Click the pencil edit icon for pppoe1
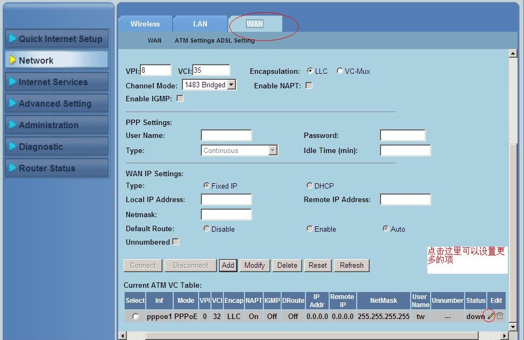Viewport: 524px width, 340px height. pyautogui.click(x=491, y=315)
